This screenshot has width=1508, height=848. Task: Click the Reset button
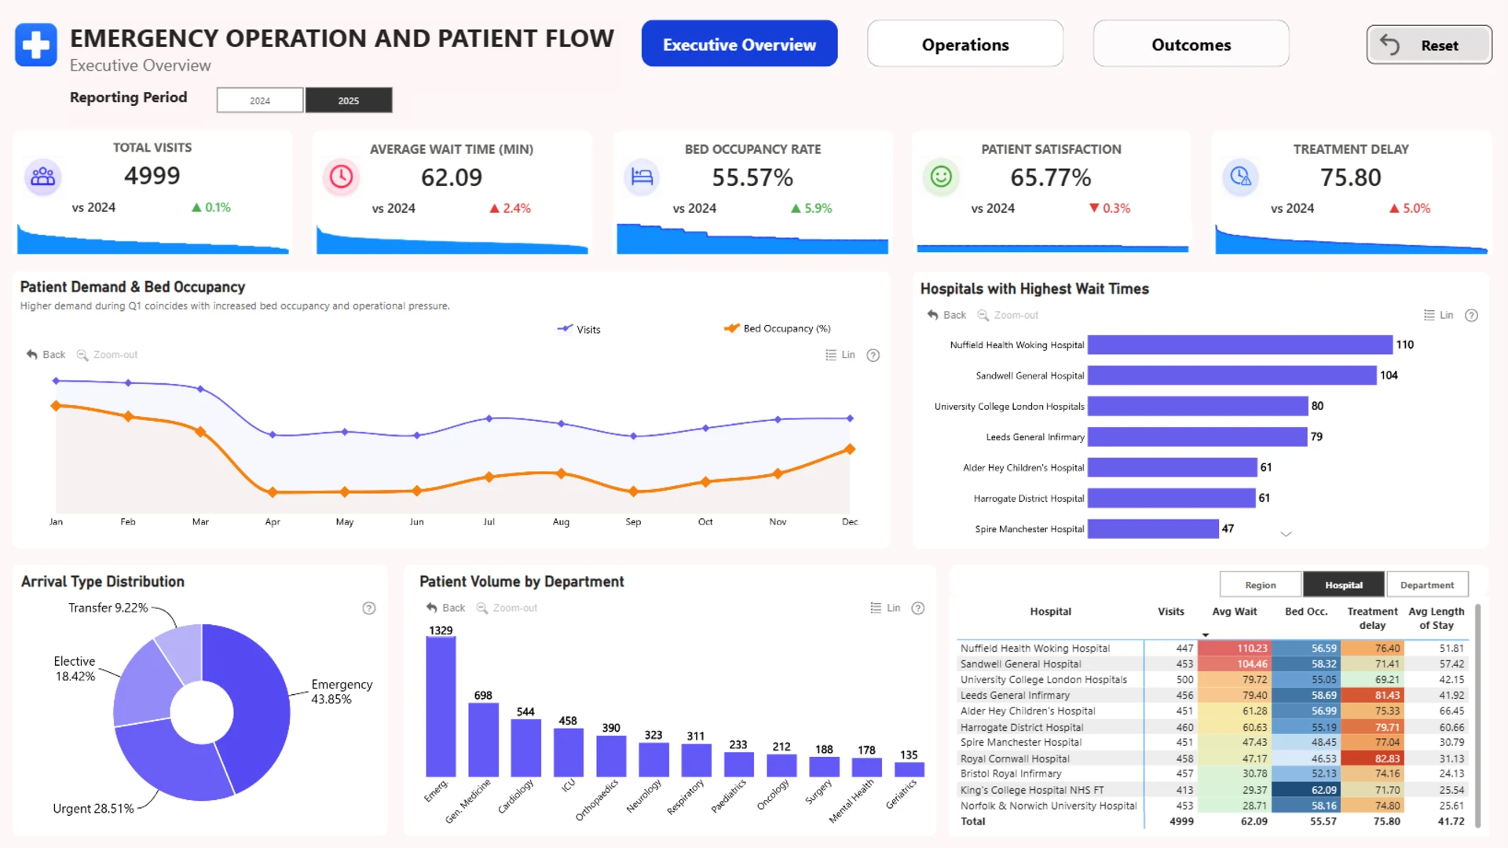tap(1429, 45)
